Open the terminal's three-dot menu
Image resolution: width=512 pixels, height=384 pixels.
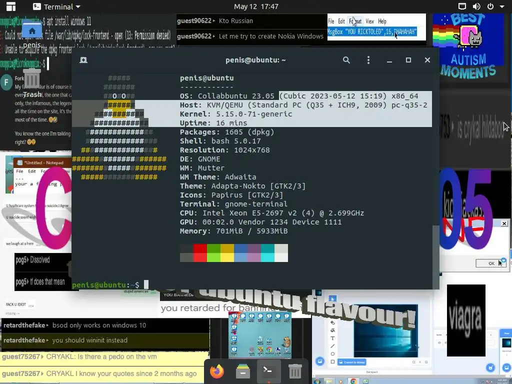pos(368,60)
